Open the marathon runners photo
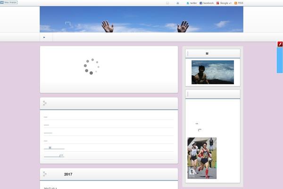 click(202, 158)
